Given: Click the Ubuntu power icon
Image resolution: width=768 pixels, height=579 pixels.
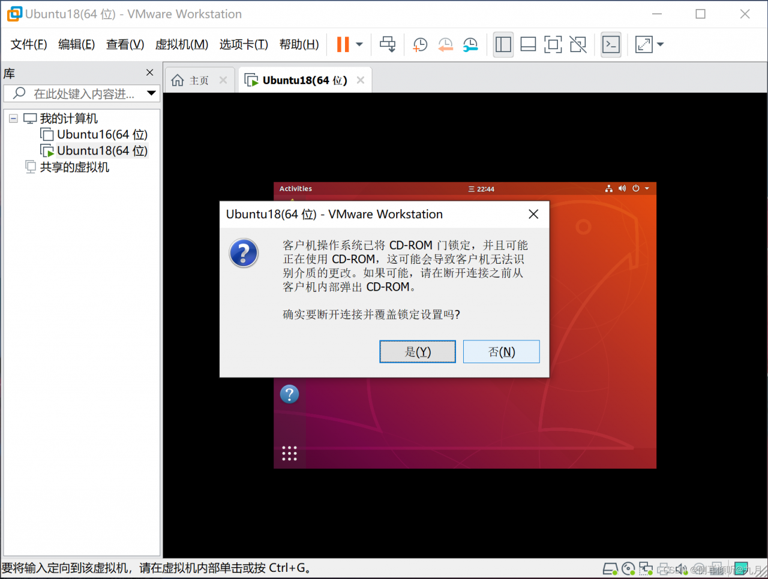Looking at the screenshot, I should [x=636, y=189].
